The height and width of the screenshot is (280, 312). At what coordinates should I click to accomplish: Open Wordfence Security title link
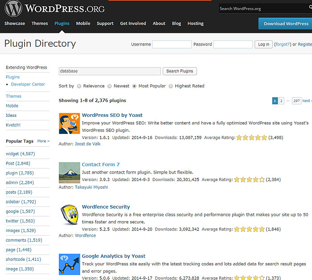(x=106, y=207)
